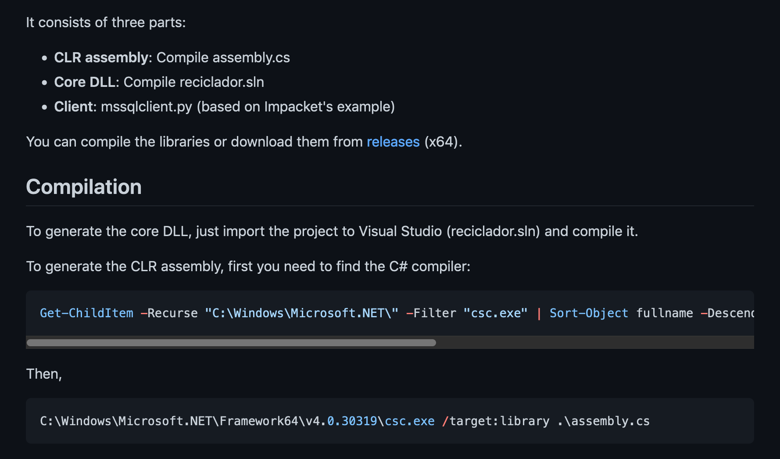The height and width of the screenshot is (459, 780).
Task: Click the horizontal scrollbar under the Get-ChildItem code block
Action: (231, 343)
